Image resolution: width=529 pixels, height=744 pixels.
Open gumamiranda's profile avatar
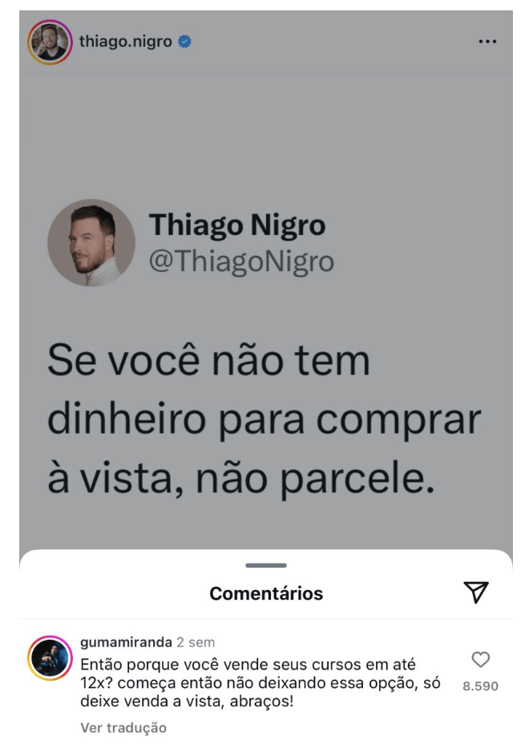(50, 658)
